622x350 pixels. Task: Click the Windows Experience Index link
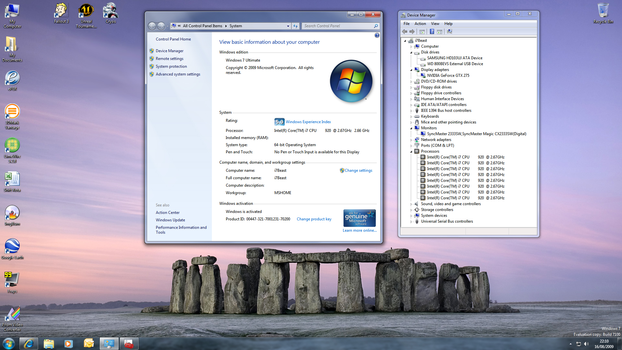(x=308, y=122)
